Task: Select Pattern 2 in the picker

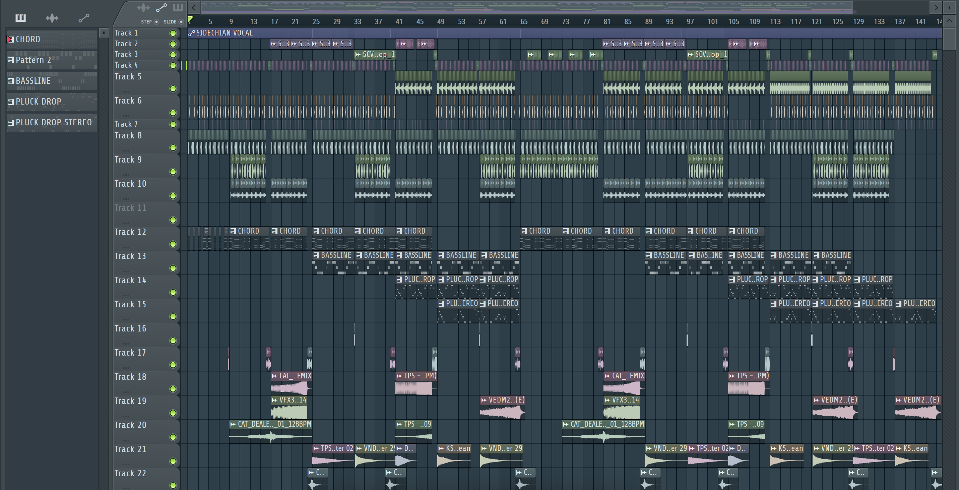Action: [x=52, y=60]
